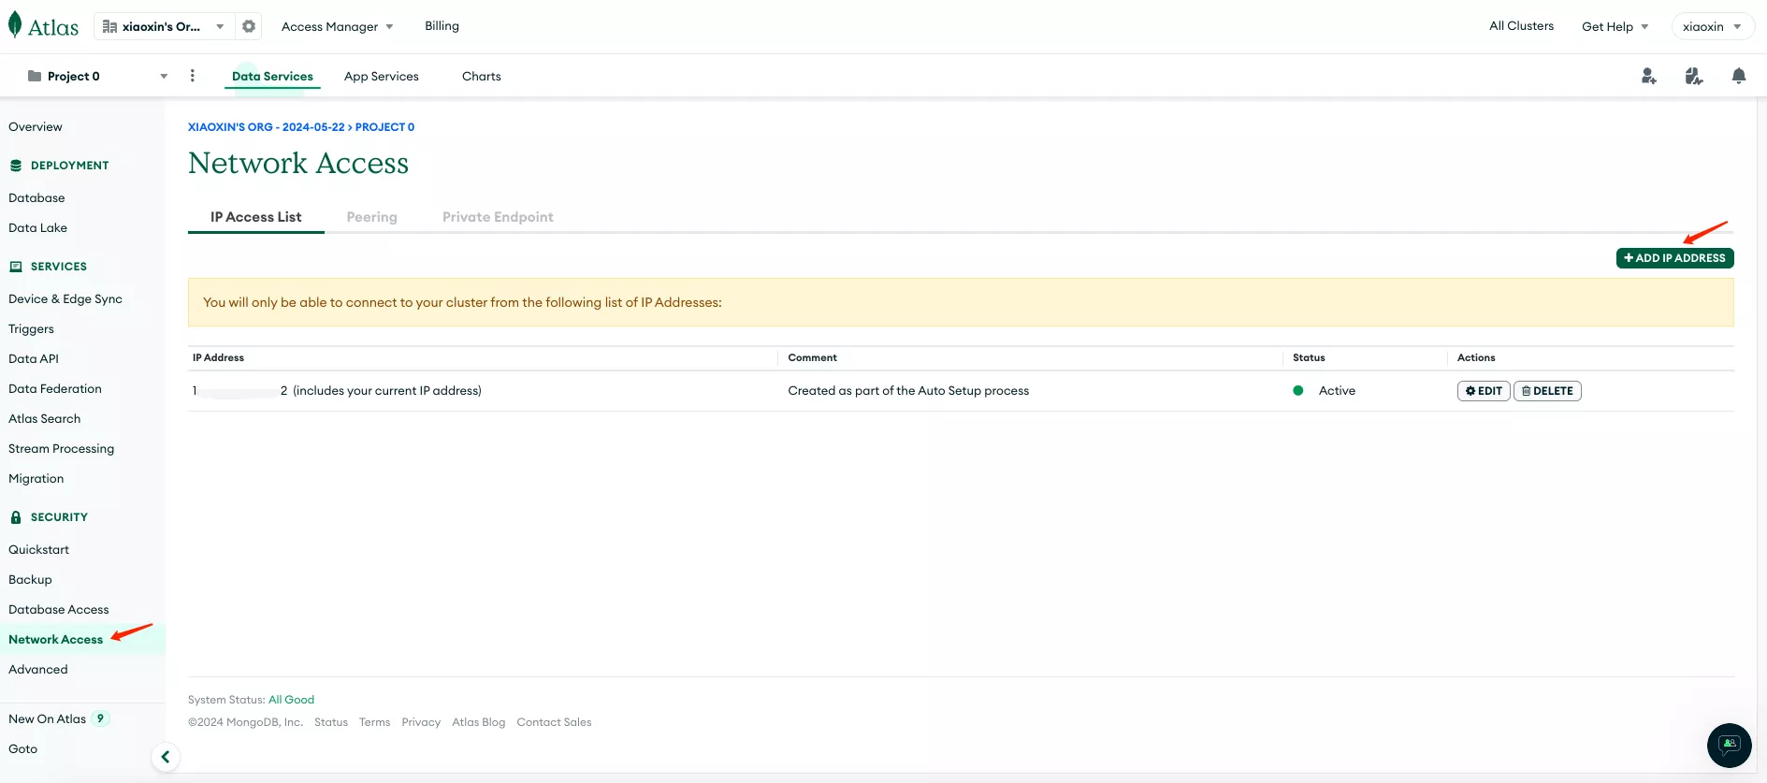1767x783 pixels.
Task: Click the New On Atlas count badge
Action: click(100, 718)
